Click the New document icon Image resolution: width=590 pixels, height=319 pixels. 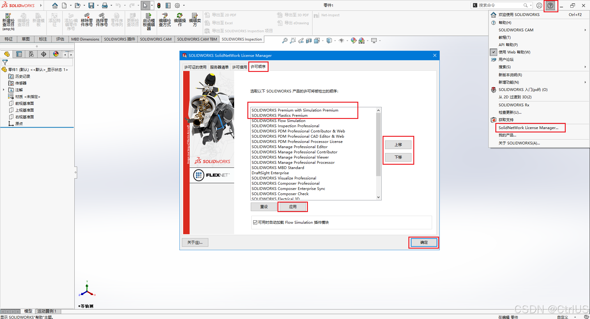[64, 6]
